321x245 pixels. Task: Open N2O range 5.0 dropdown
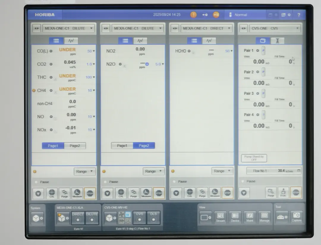coord(160,64)
